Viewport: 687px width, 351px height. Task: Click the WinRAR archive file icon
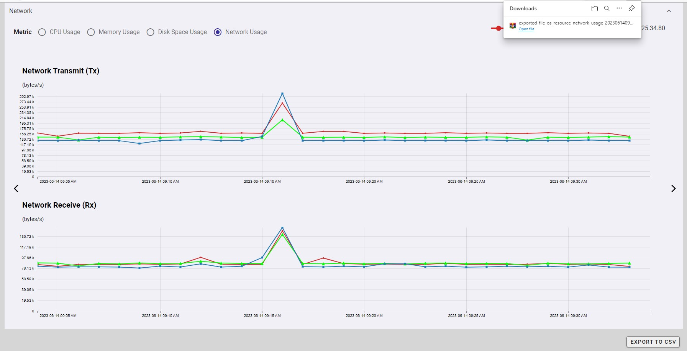[x=512, y=26]
